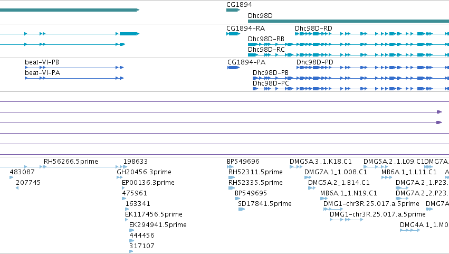Select feature 444456

(x=142, y=236)
